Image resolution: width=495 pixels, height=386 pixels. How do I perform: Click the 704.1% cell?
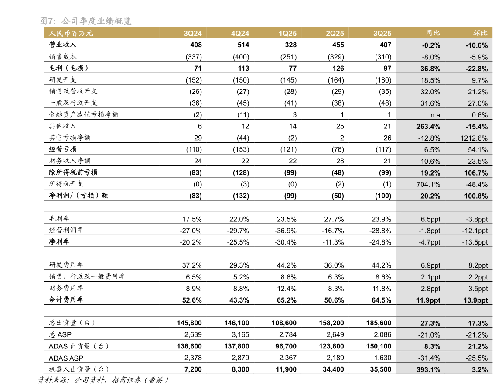click(x=430, y=184)
